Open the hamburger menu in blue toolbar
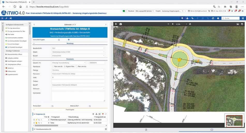Viewport: 246px width, 133px height. [2, 18]
